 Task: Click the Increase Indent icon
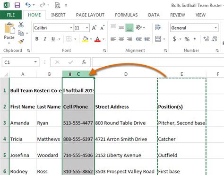pyautogui.click(x=147, y=39)
